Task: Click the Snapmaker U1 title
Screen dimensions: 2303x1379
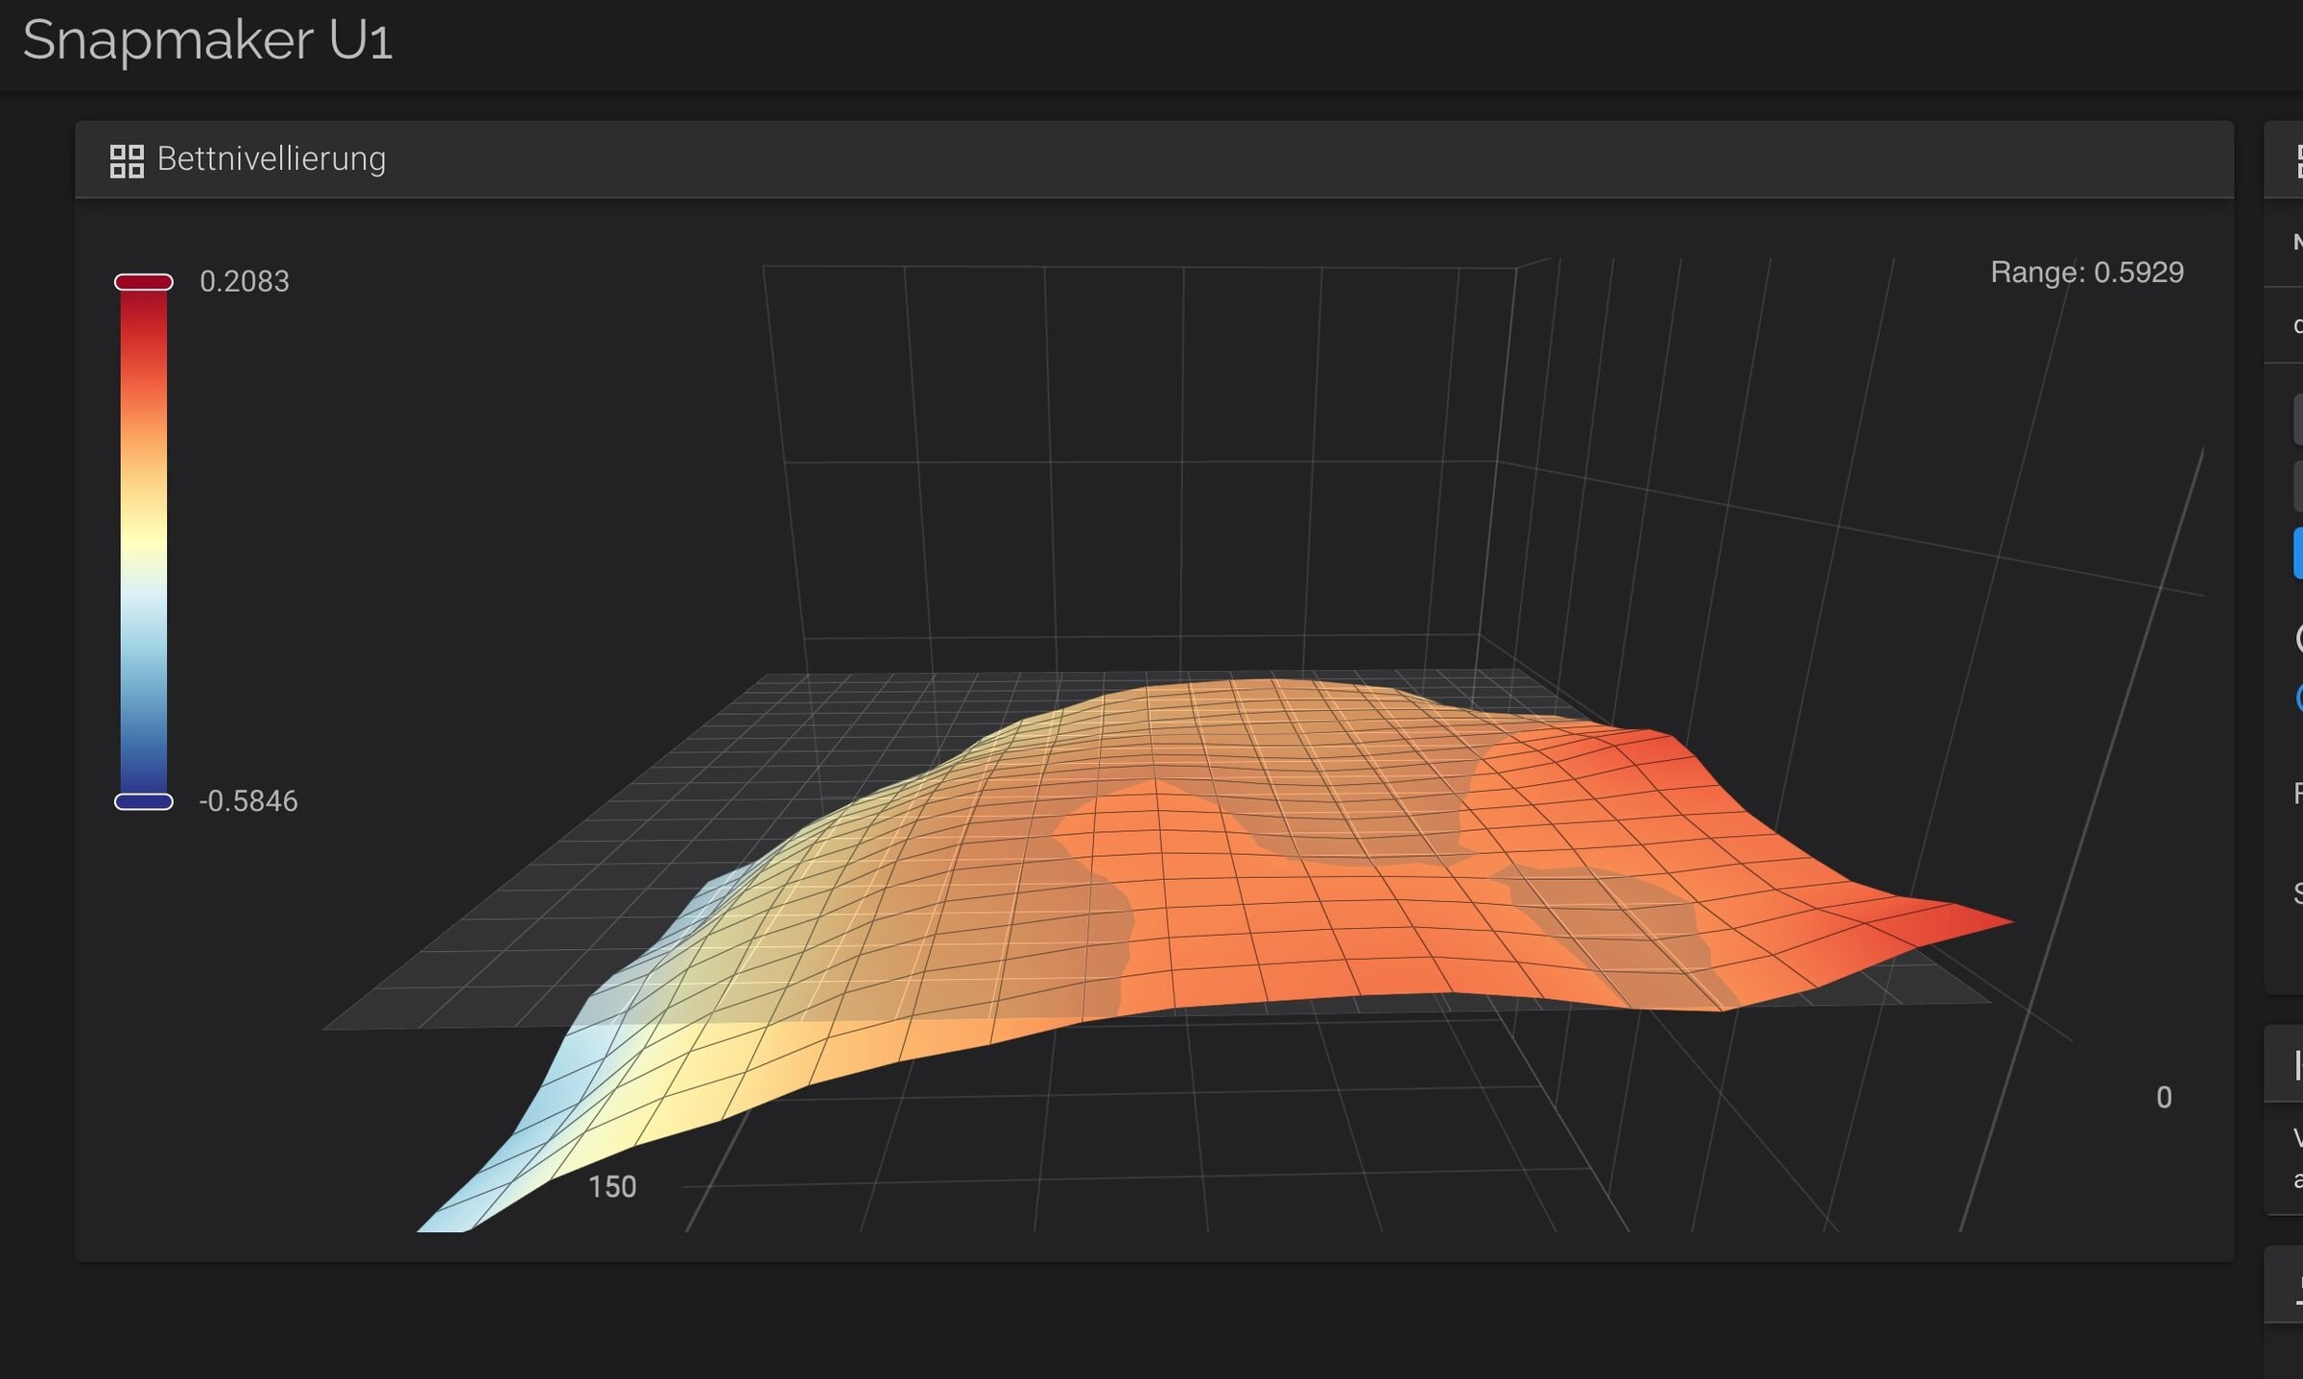Action: point(207,41)
